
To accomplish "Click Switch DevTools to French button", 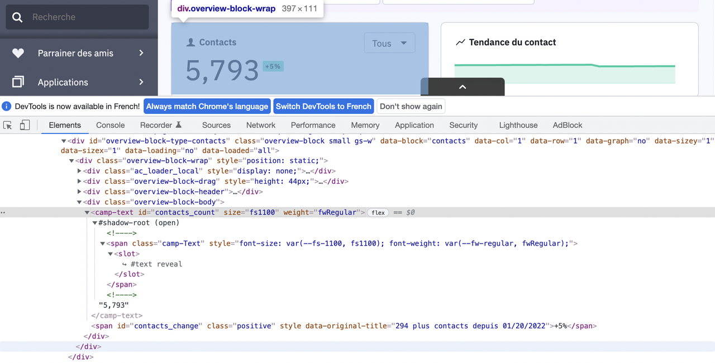I will tap(323, 106).
